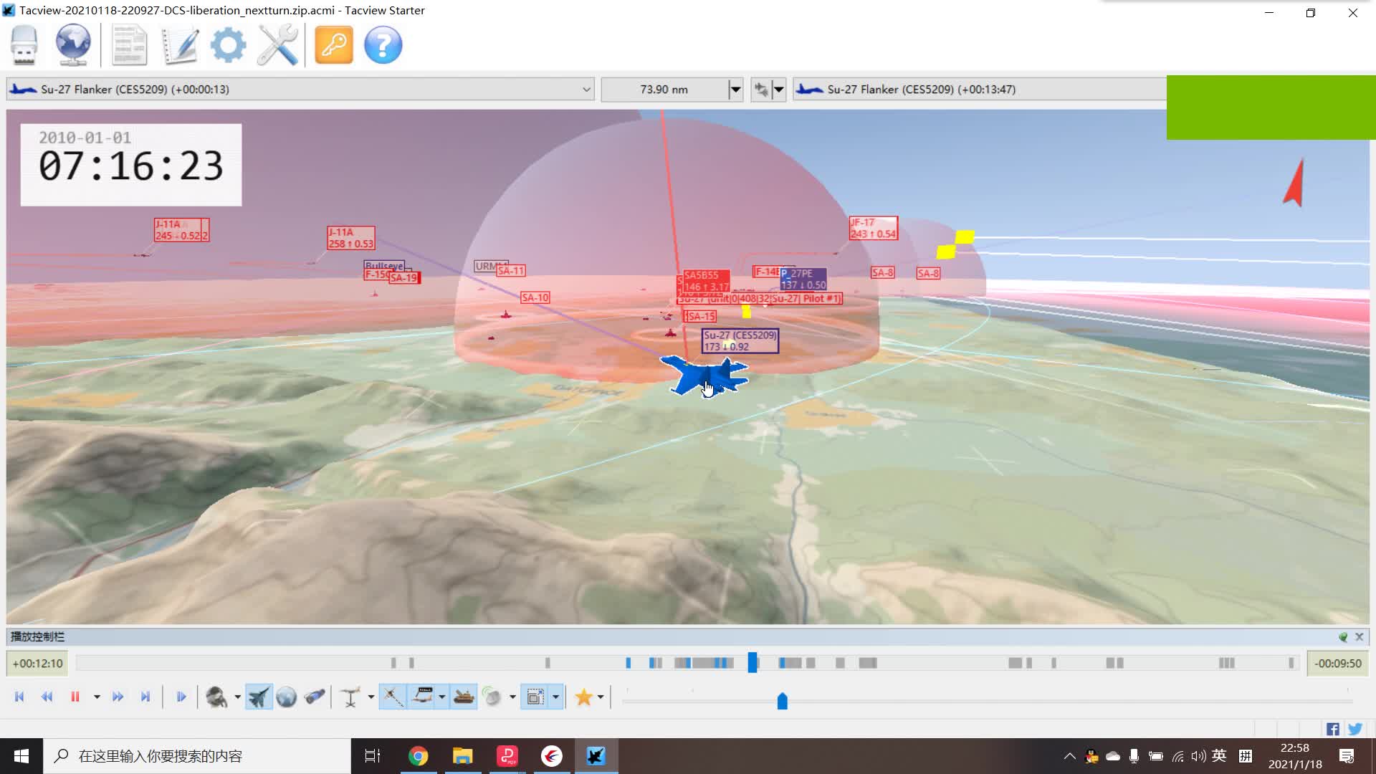Select the SA-15 label in 3D view
The height and width of the screenshot is (774, 1376).
pos(700,316)
